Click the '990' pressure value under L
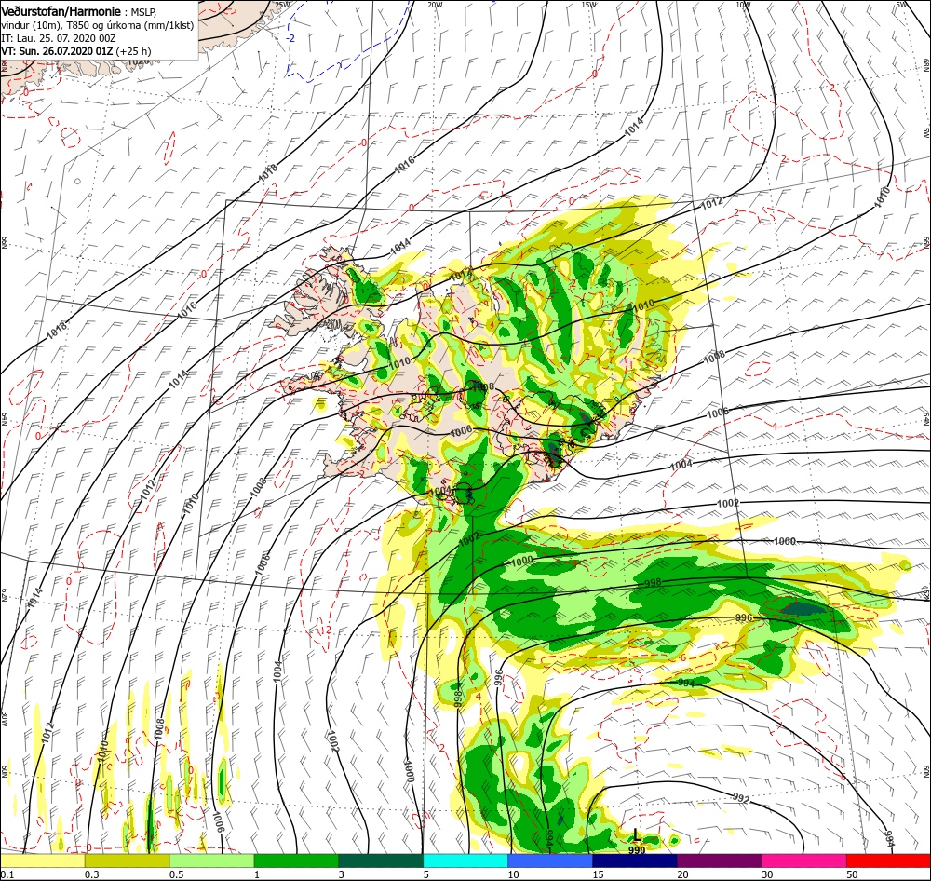This screenshot has height=881, width=931. pos(637,850)
